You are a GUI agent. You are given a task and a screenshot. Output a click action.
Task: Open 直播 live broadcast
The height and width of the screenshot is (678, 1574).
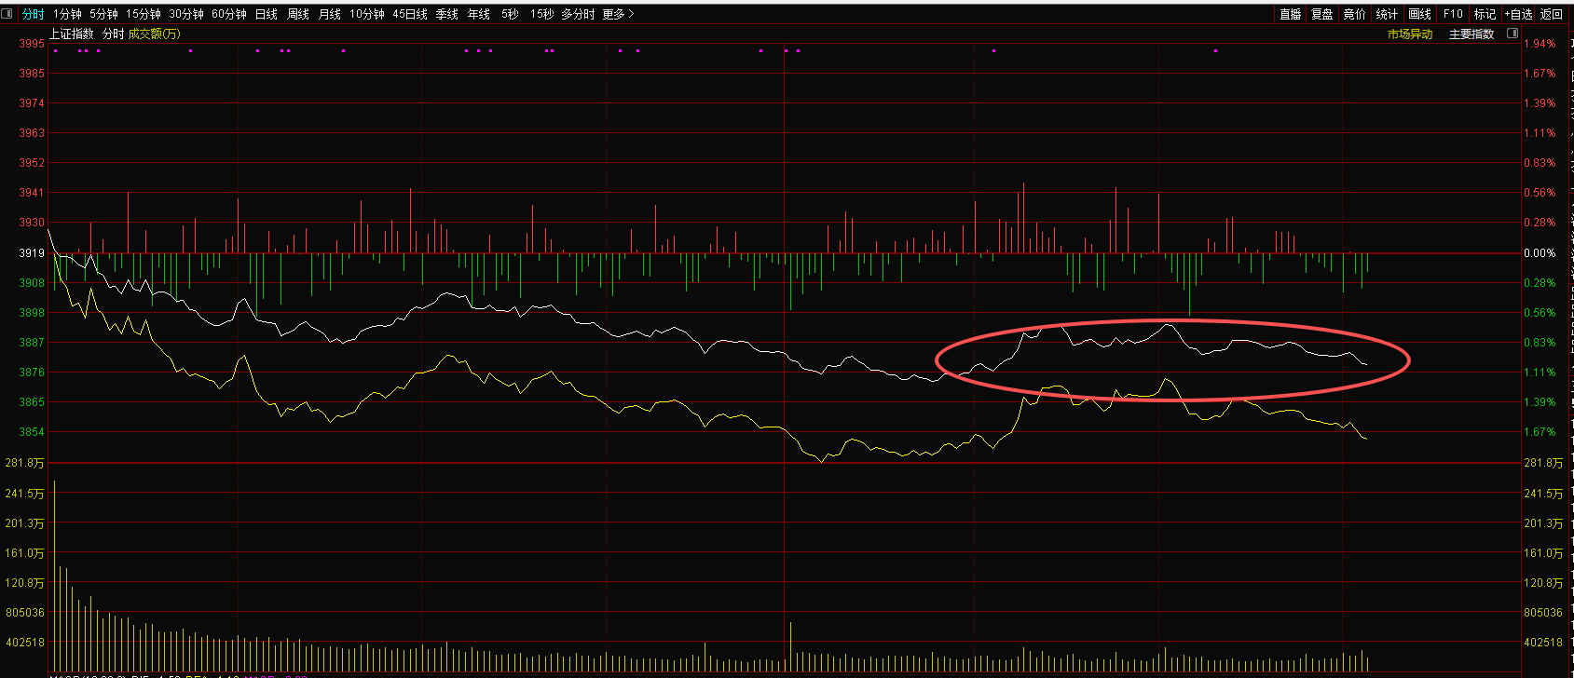(x=1290, y=14)
